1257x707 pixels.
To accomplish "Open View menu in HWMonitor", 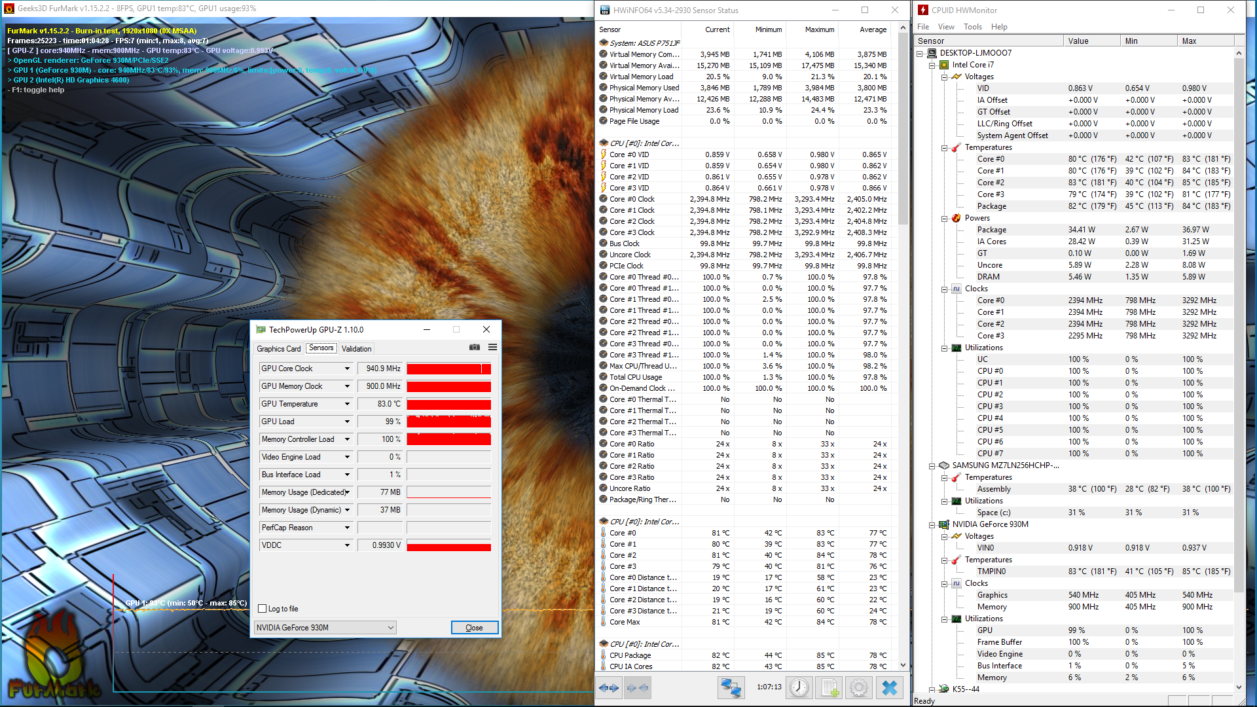I will (946, 27).
